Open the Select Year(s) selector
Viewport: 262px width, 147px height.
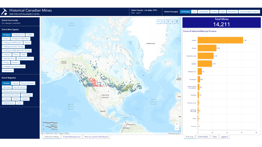click(144, 12)
